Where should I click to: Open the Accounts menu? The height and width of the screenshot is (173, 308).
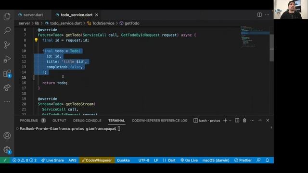coord(7,136)
